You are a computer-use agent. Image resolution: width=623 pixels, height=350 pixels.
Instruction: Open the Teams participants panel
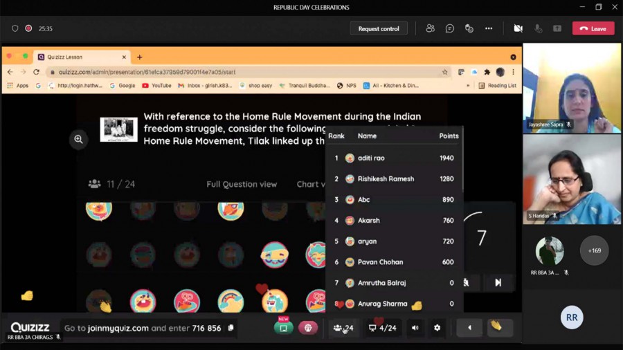[431, 28]
